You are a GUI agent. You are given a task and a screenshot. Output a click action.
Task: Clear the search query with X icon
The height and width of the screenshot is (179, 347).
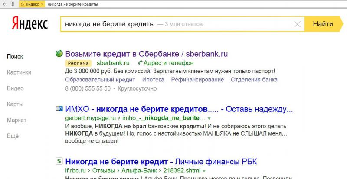[298, 24]
